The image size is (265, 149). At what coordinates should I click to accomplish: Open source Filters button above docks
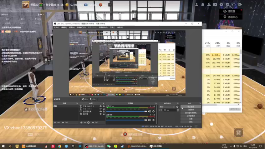tap(93, 99)
